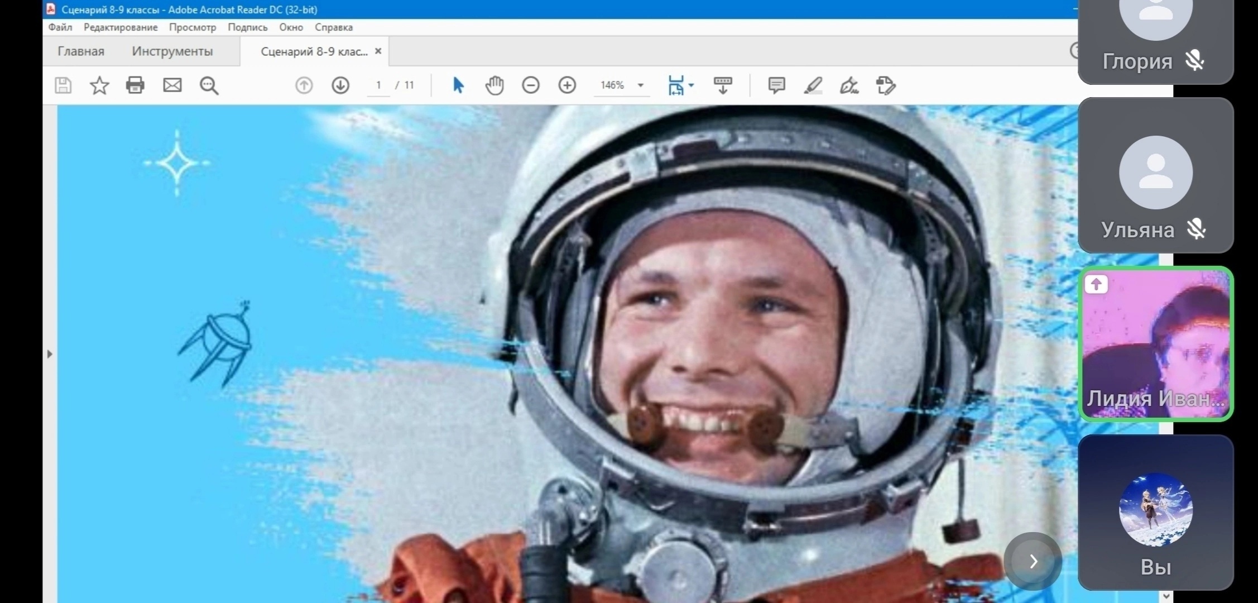Zoom out with the minus circle icon
1258x603 pixels.
tap(531, 85)
